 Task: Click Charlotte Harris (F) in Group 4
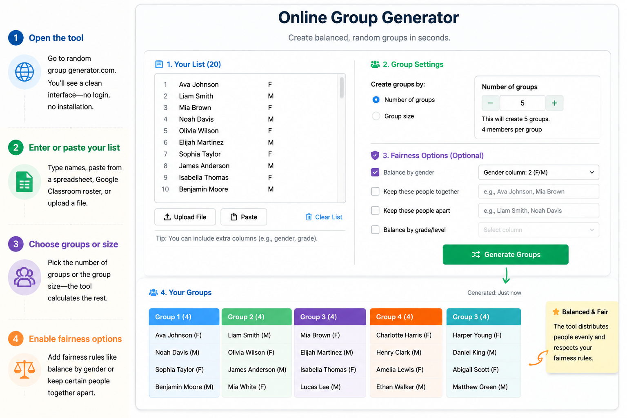tap(404, 335)
